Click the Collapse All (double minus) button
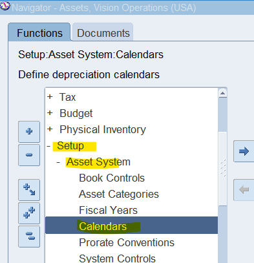Screen dimensions: 254x263 (29, 237)
